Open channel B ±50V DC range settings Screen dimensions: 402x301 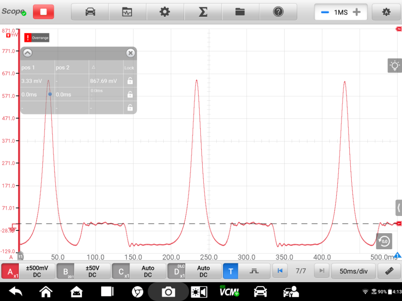click(92, 271)
